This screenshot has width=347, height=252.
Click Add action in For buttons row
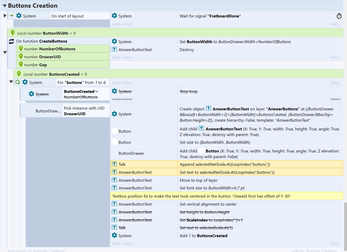pyautogui.click(x=122, y=83)
